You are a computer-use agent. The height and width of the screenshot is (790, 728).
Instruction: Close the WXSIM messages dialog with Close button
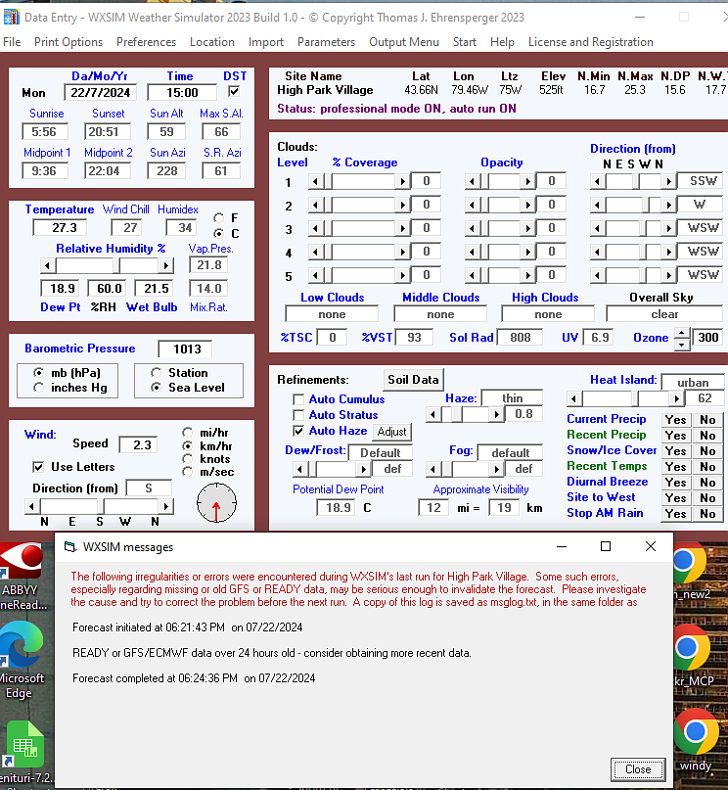pos(638,769)
